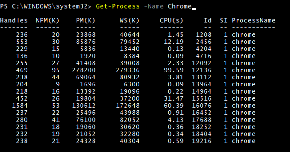The width and height of the screenshot is (290, 152).
Task: Click the SI column header
Action: [224, 21]
